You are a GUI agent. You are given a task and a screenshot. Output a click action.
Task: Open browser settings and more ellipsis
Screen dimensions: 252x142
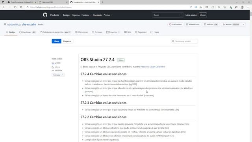click(x=248, y=7)
